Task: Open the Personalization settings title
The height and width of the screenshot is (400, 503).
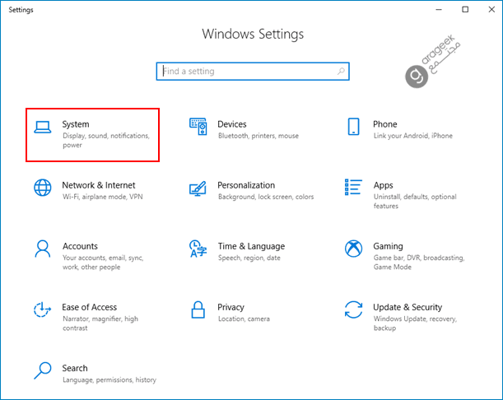Action: point(246,185)
